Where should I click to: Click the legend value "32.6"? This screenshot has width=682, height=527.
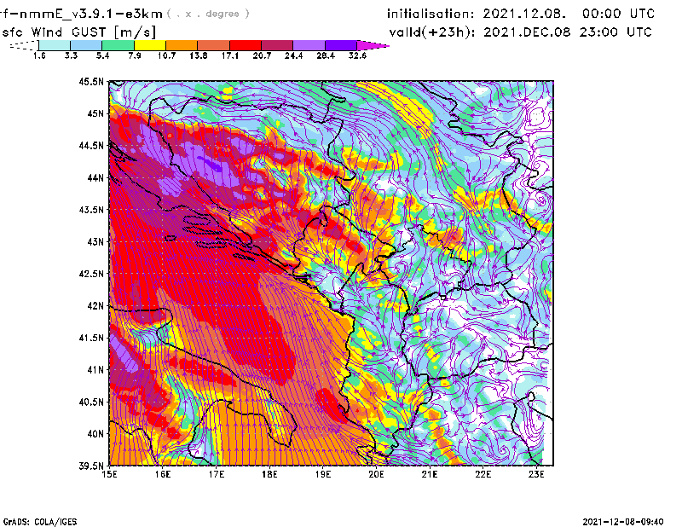(x=357, y=55)
